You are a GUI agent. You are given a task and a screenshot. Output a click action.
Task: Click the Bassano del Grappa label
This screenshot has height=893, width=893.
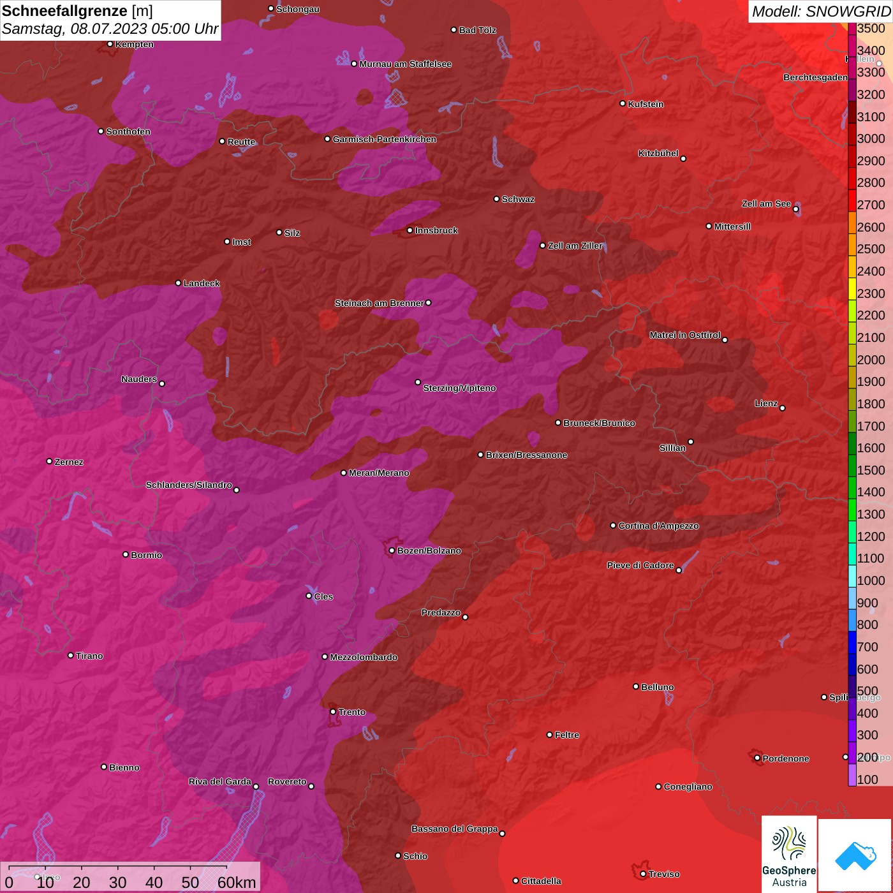point(454,829)
